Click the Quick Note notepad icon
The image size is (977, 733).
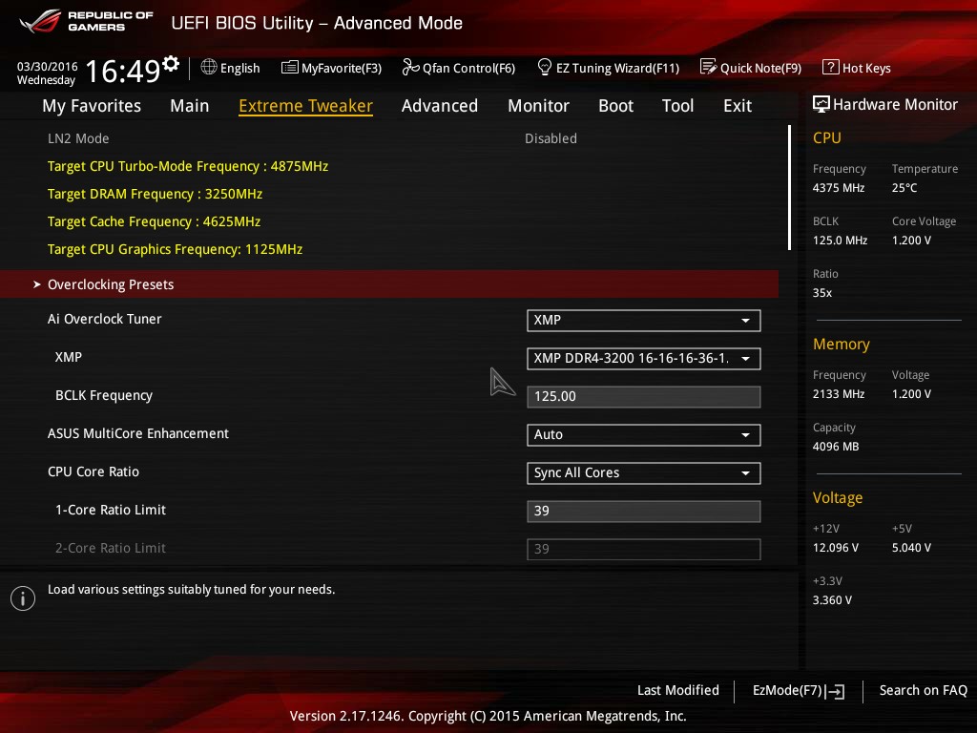pyautogui.click(x=709, y=67)
